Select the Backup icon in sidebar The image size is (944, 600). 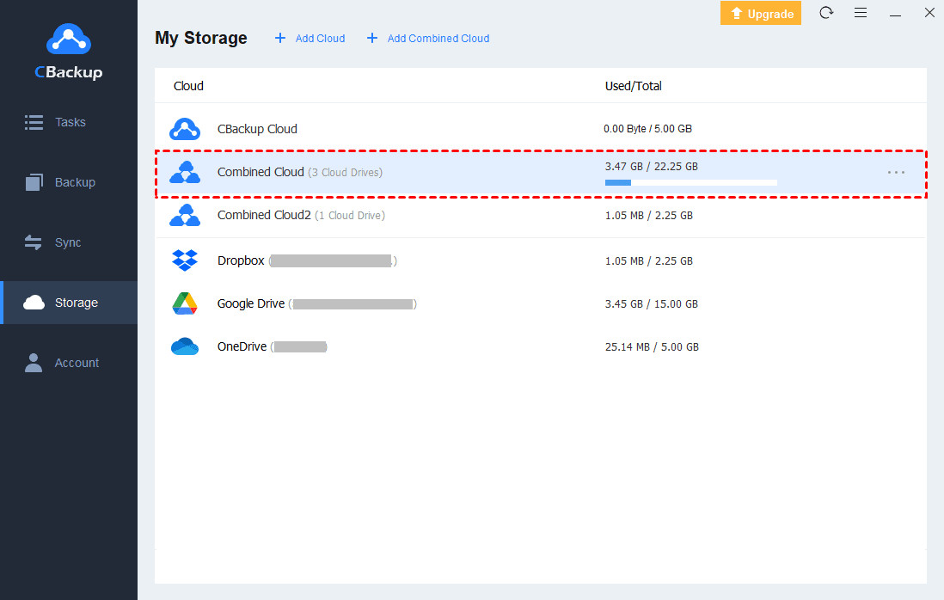(x=34, y=182)
